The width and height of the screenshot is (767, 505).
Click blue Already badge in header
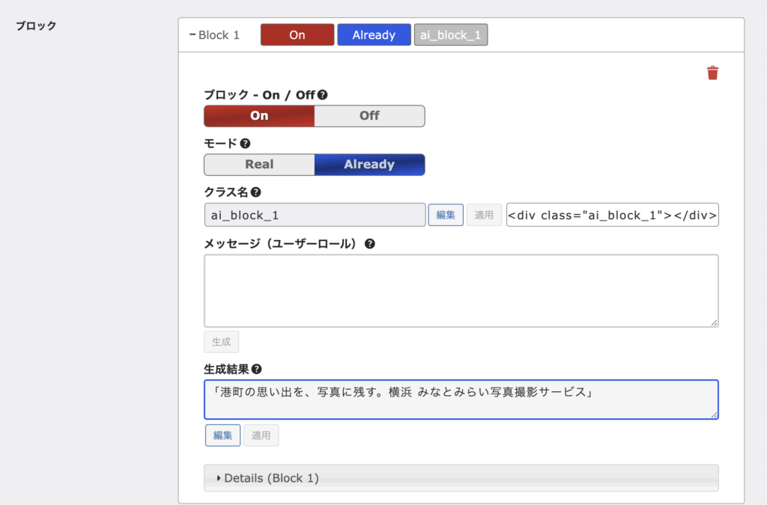tap(374, 35)
